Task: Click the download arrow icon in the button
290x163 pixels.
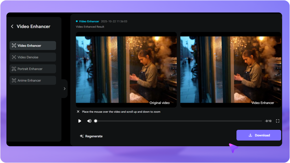Action: tap(250, 135)
